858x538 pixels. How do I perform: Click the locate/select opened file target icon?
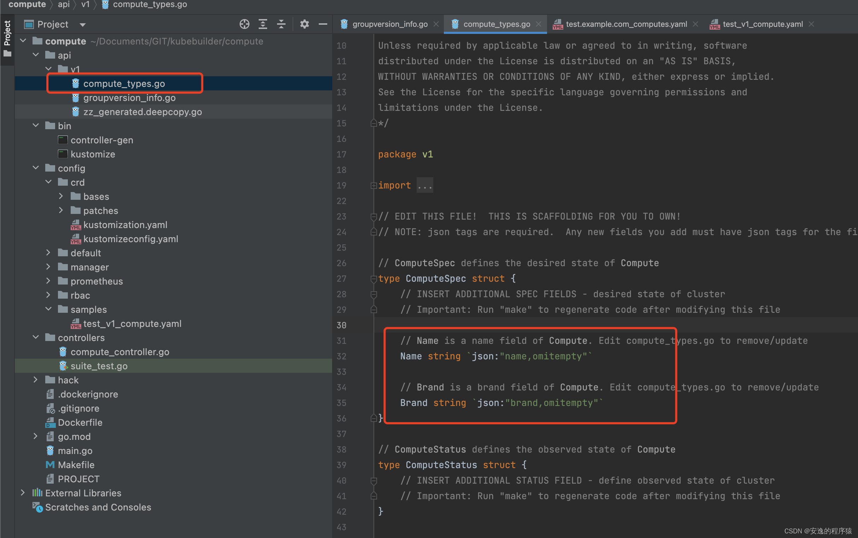[x=244, y=24]
